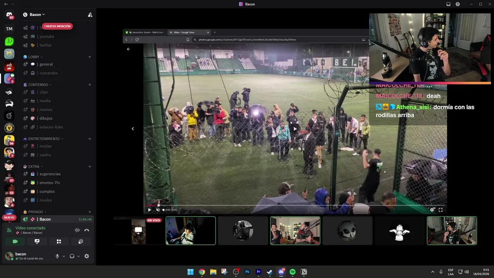Create channel in PRIVADO category
The height and width of the screenshot is (278, 494).
(90, 212)
